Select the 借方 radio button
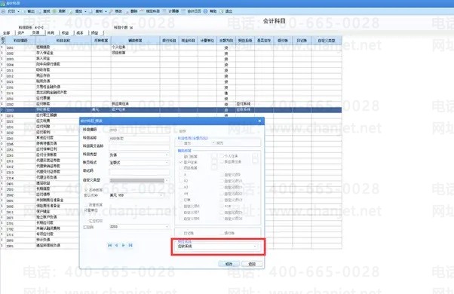Screen dimensions: 454x294 pos(181,143)
